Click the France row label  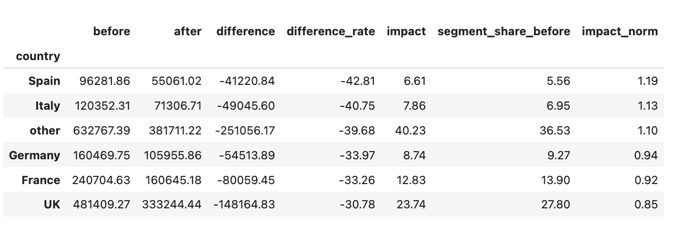[x=41, y=180]
